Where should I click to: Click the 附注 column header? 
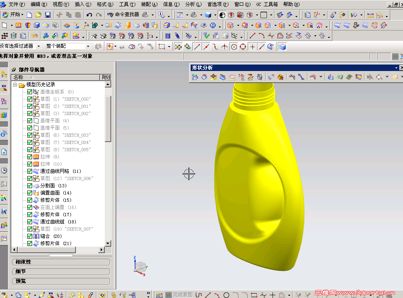[106, 77]
